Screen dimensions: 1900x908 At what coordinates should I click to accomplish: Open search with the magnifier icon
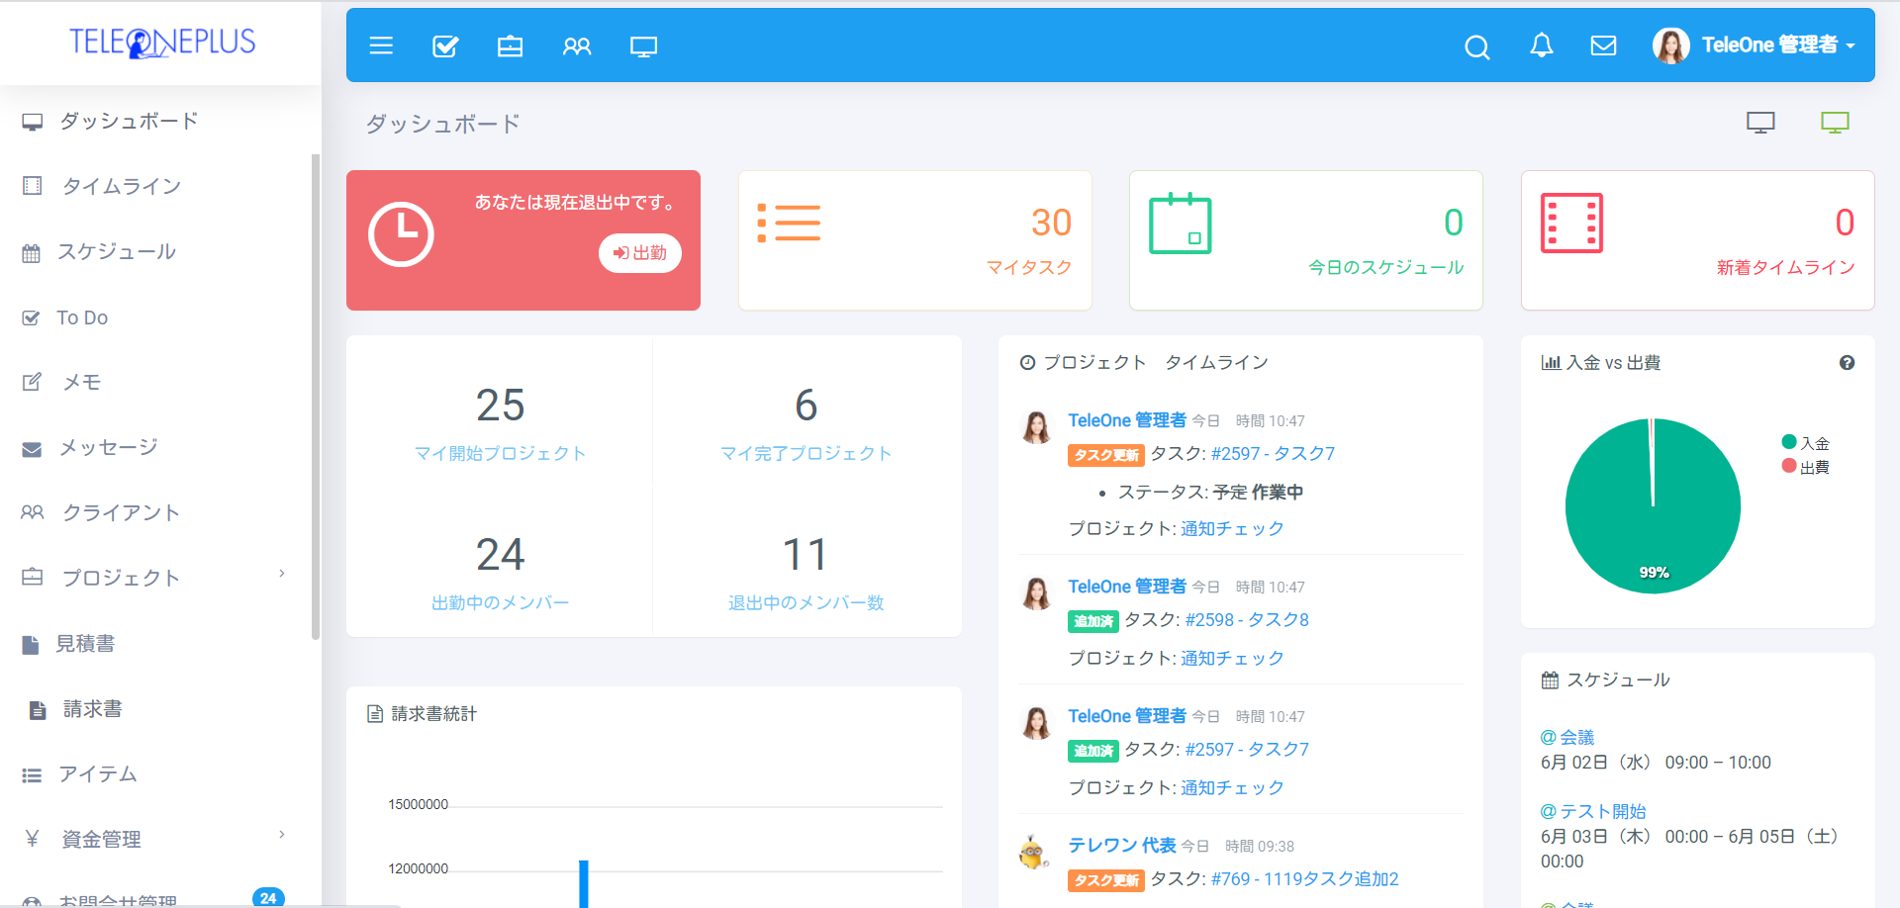click(x=1476, y=46)
